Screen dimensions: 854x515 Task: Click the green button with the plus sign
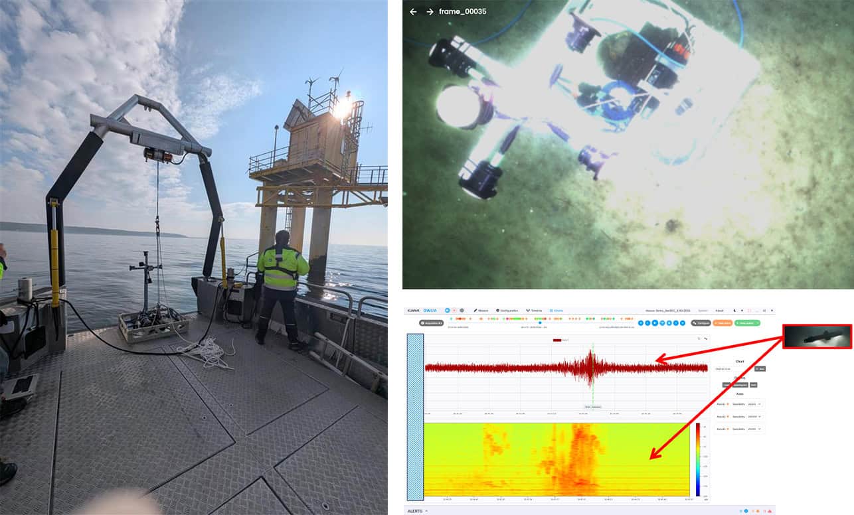pyautogui.click(x=747, y=323)
